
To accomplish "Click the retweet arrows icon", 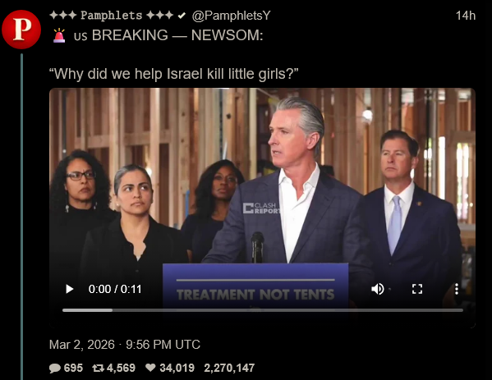I will (x=99, y=368).
